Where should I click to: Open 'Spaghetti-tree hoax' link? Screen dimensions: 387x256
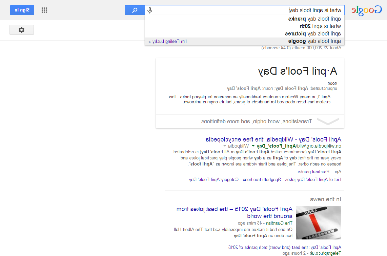pos(262,180)
